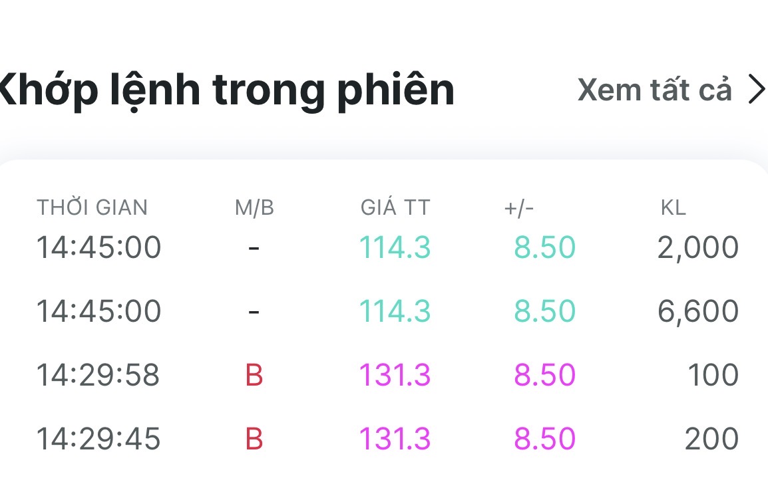Tap the KL column header

point(673,208)
